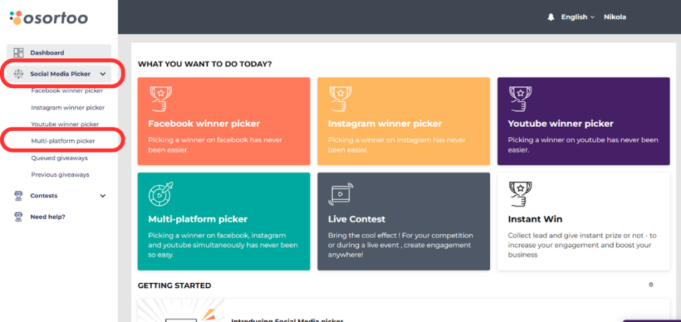The width and height of the screenshot is (681, 322).
Task: Click the Nikola user name
Action: [x=614, y=17]
